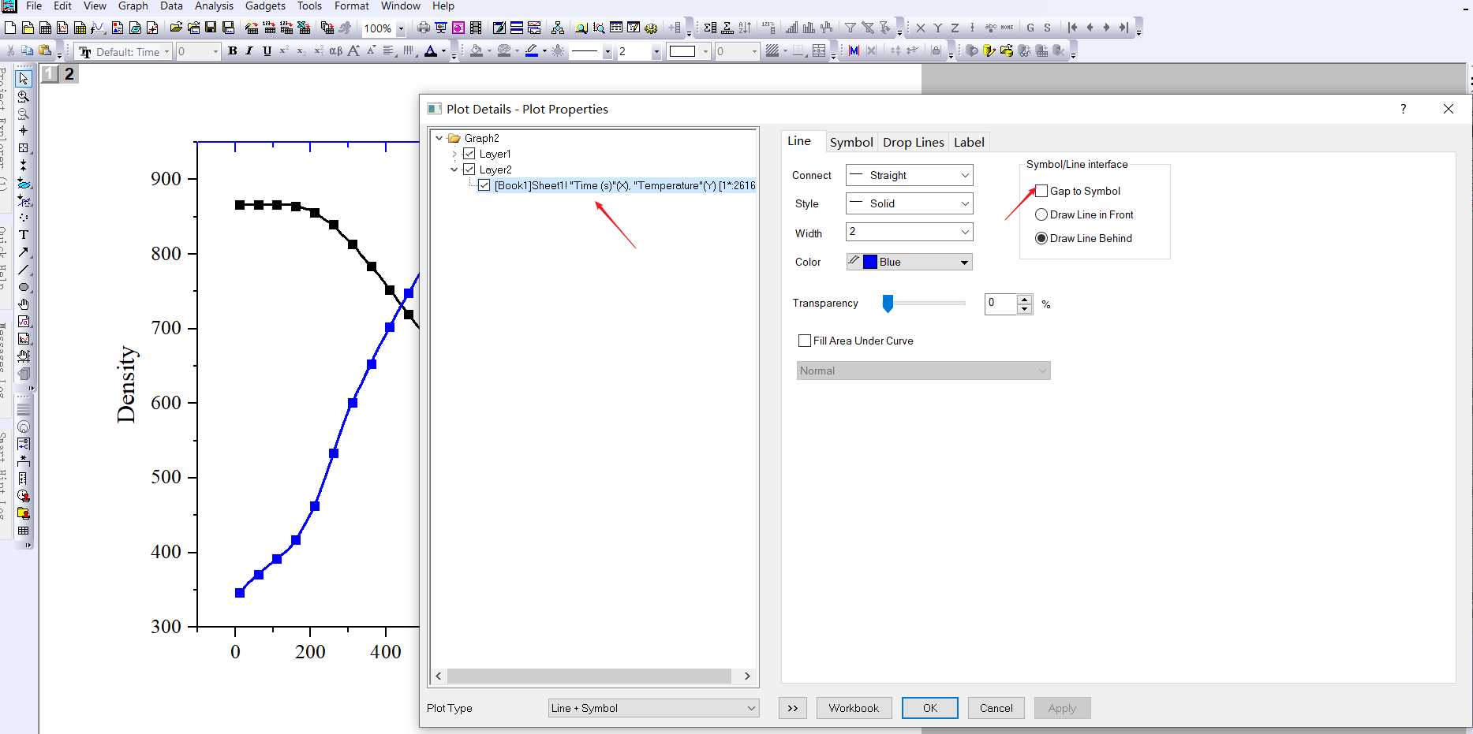Collapse the Layer2 tree node

[x=454, y=170]
